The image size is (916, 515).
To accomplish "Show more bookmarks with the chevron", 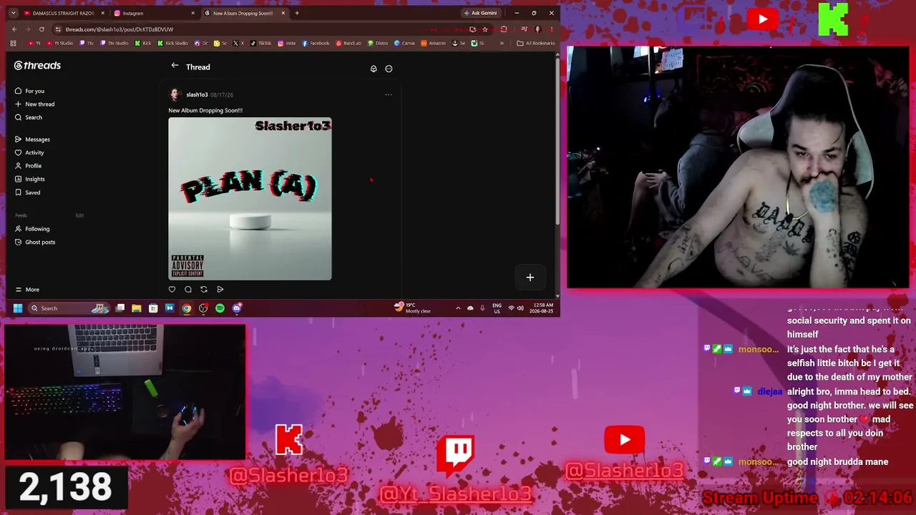I will click(501, 43).
